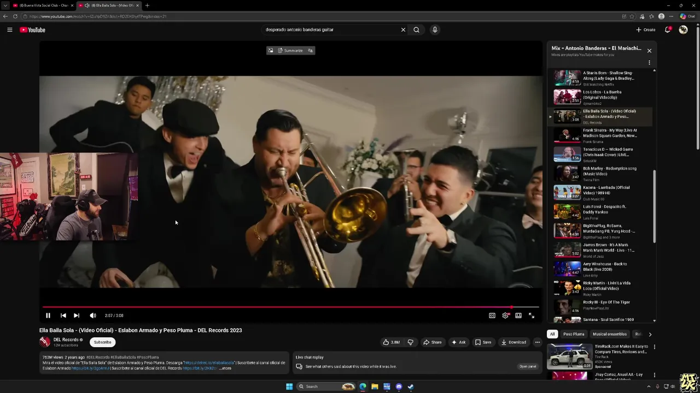Click the Ask button
This screenshot has width=700, height=393.
[458, 342]
